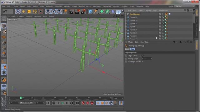This screenshot has height=112, width=200.
Task: Select Figure.14 object
Action: point(133,36)
